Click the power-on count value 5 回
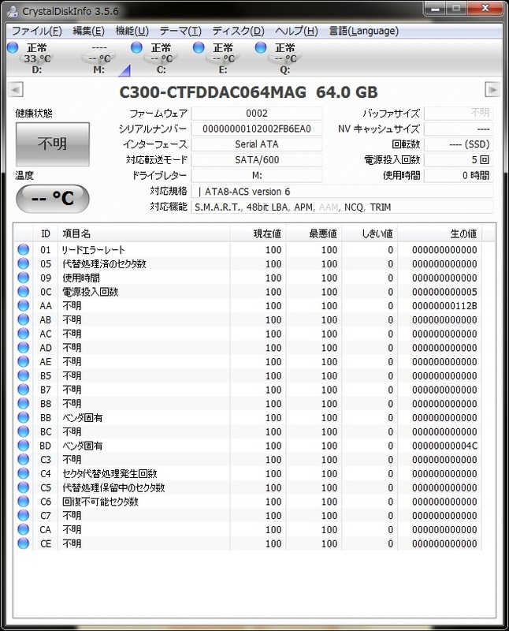509x631 pixels. point(459,160)
